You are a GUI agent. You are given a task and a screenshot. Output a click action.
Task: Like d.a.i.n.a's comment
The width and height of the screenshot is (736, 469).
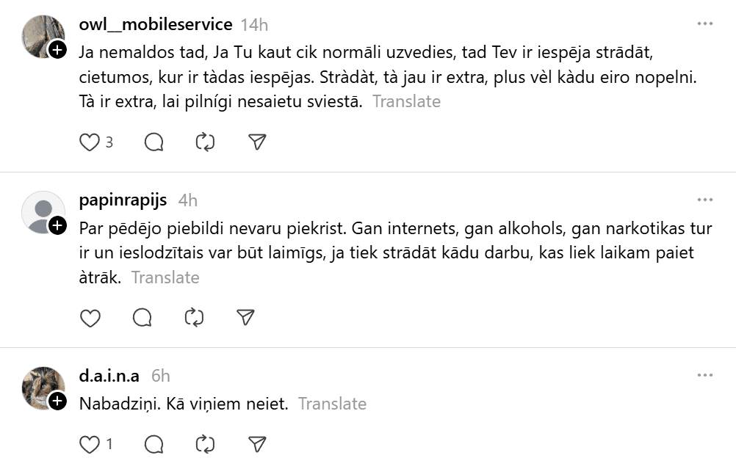(x=90, y=444)
